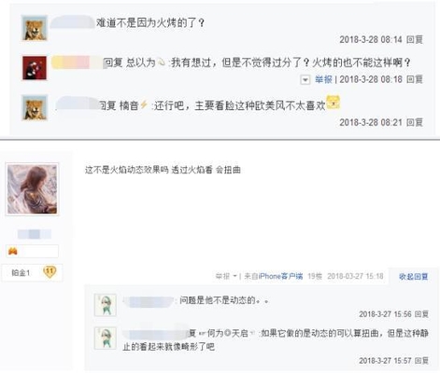Image resolution: width=440 pixels, height=373 pixels.
Task: Click 回复 on the 15:56 comment
Action: point(421,314)
